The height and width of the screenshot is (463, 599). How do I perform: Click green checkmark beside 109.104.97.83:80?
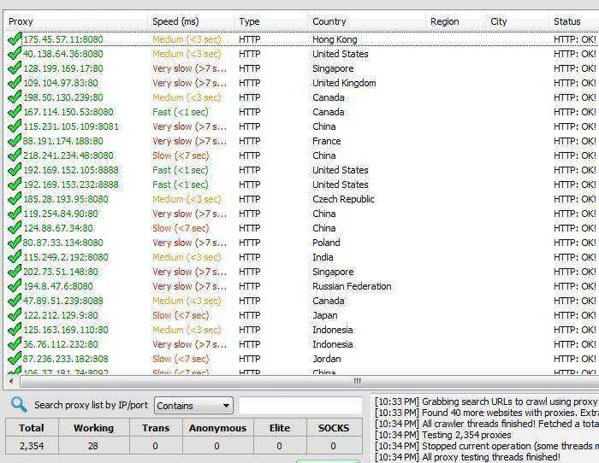click(x=15, y=83)
